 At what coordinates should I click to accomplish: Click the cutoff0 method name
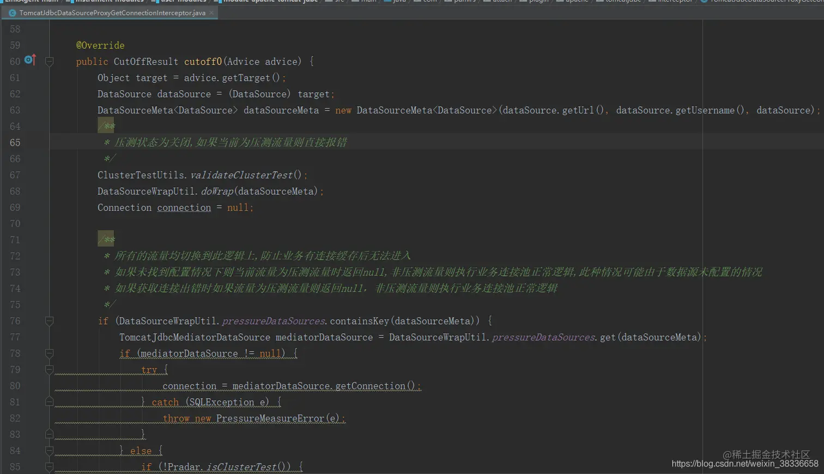pyautogui.click(x=203, y=62)
